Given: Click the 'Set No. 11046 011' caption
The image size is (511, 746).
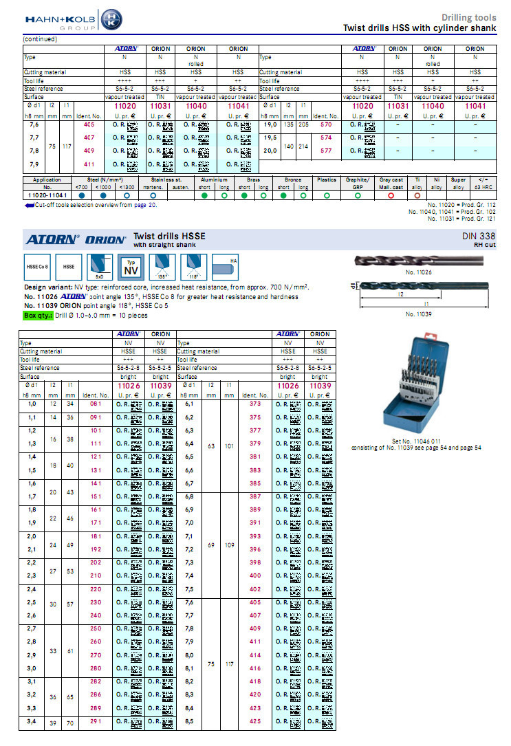Looking at the screenshot, I should (416, 441).
